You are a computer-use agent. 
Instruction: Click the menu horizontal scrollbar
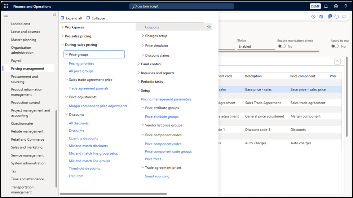113,194
